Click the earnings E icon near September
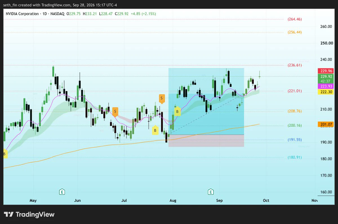This screenshot has width=338, height=224. pyautogui.click(x=210, y=192)
